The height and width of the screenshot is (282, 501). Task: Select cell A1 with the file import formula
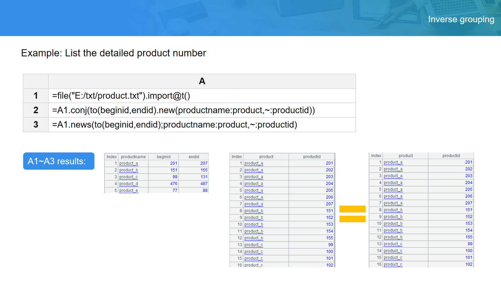click(202, 96)
